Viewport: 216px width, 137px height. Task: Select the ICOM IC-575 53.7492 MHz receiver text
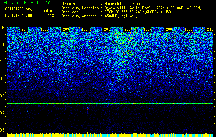pos(138,12)
